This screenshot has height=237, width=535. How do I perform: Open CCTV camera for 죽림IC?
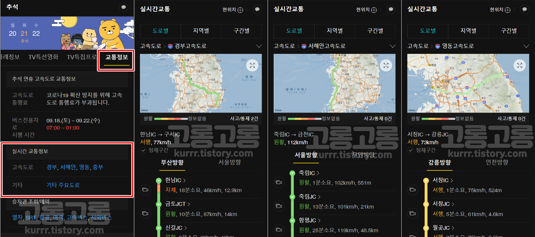[279, 182]
